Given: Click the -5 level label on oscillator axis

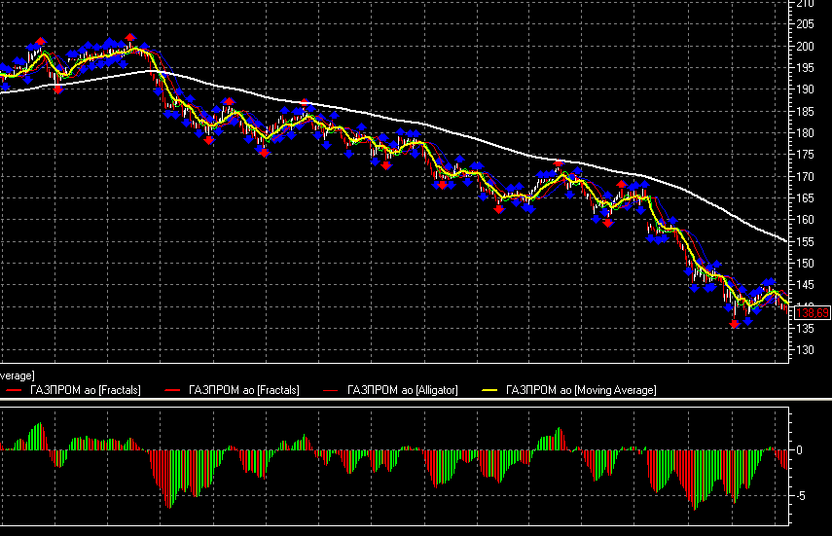Looking at the screenshot, I should (801, 496).
